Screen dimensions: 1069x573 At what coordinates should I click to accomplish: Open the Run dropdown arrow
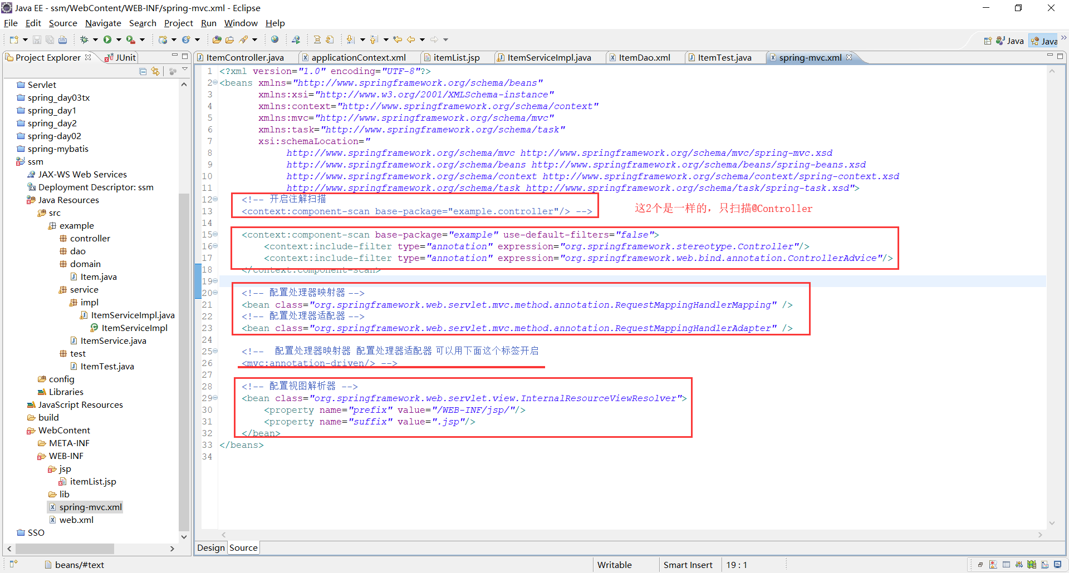119,39
